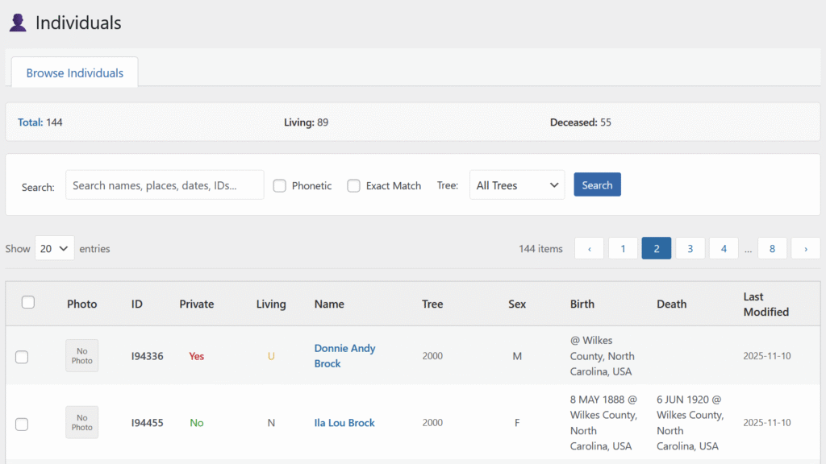Screen dimensions: 826x464
Task: Click the Total count link
Action: coord(30,122)
